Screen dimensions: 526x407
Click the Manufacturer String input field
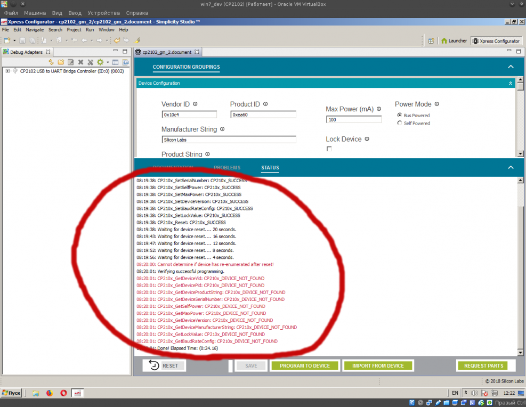coord(229,140)
